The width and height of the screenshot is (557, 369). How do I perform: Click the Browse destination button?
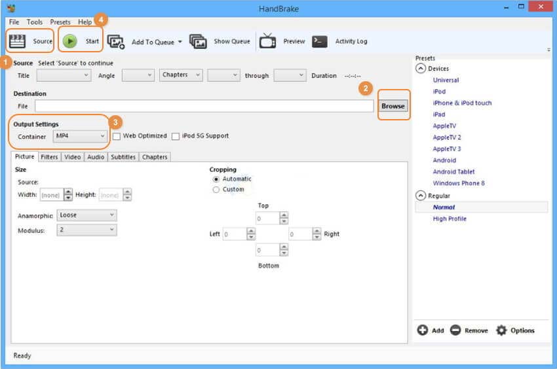click(x=393, y=106)
